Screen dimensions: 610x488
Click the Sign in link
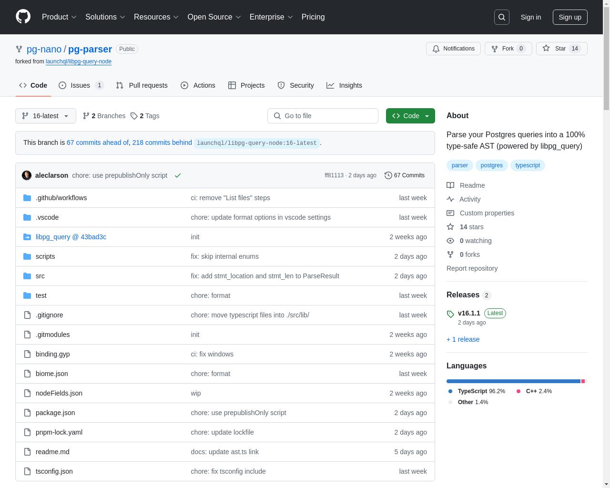530,17
